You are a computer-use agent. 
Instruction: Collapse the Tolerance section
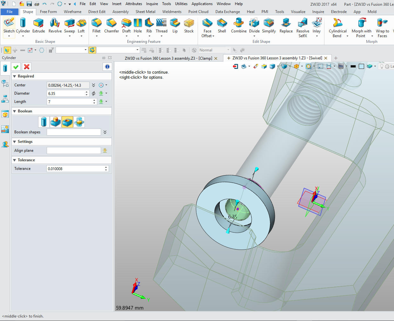[x=14, y=160]
